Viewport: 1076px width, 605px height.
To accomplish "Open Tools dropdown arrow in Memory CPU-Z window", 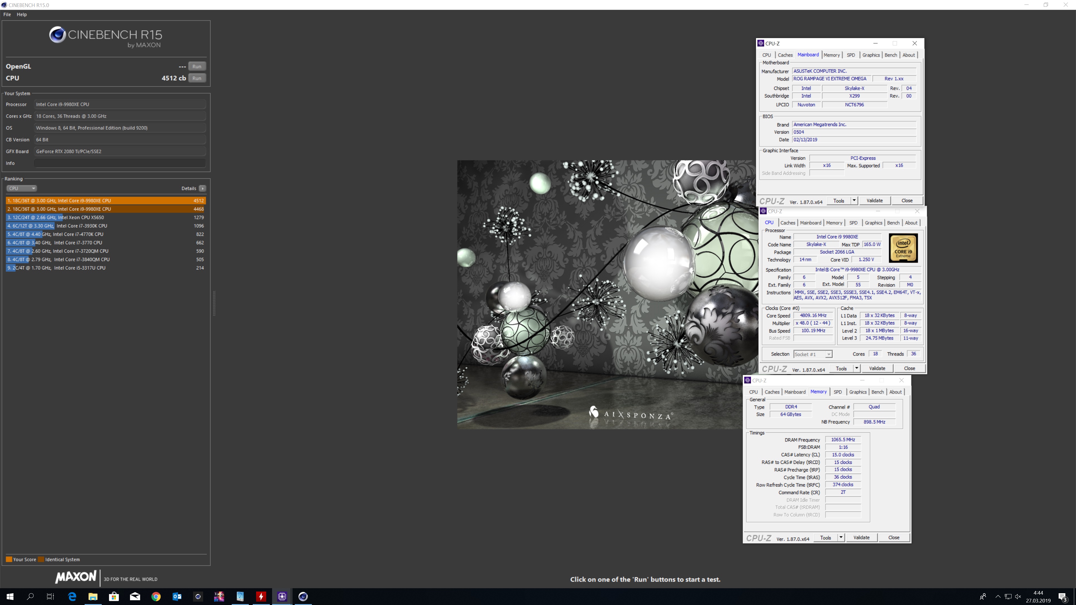I will coord(840,538).
